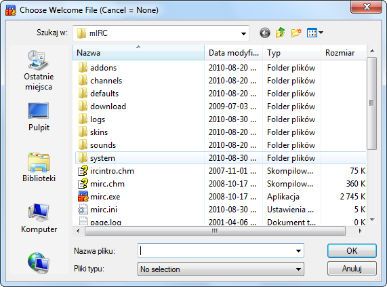Sort by the Typ column header
The width and height of the screenshot is (387, 287).
tap(291, 53)
